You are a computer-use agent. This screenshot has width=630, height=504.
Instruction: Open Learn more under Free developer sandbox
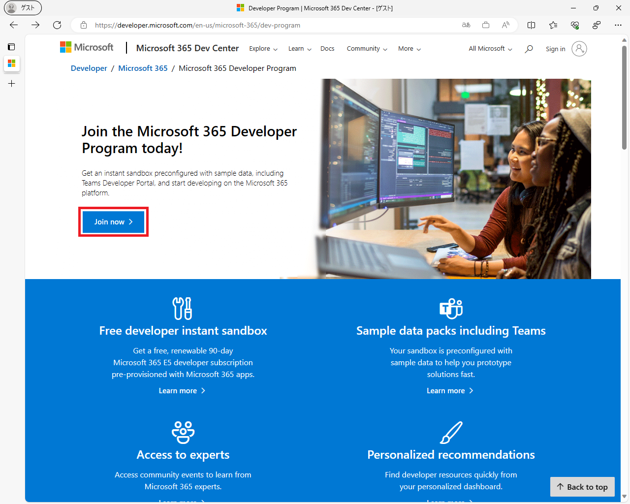click(x=182, y=391)
